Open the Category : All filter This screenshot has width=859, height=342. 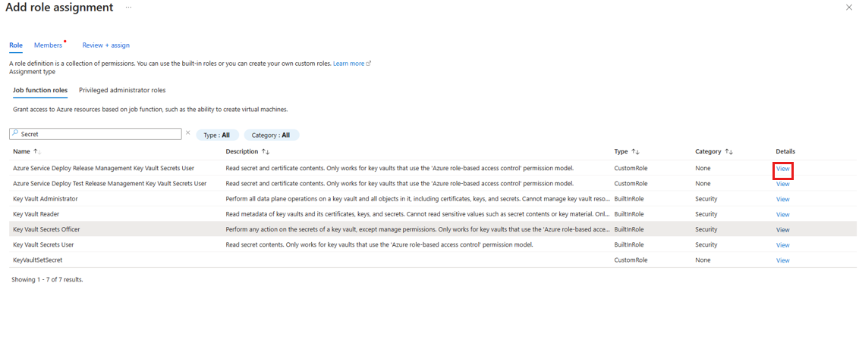[272, 135]
